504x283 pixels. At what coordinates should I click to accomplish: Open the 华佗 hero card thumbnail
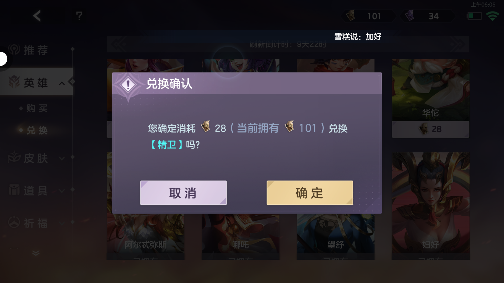[x=430, y=90]
